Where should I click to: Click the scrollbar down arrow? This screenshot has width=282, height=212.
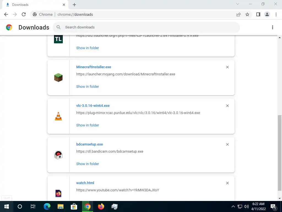[280, 198]
